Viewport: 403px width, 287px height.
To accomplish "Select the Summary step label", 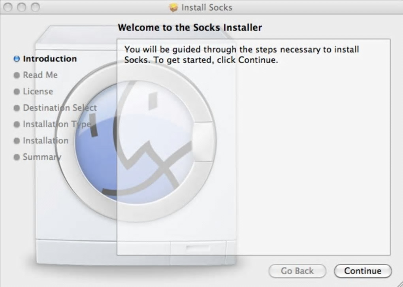I will pyautogui.click(x=42, y=157).
